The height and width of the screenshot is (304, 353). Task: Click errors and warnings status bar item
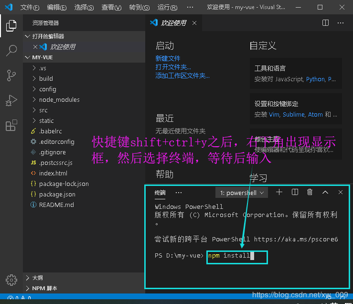(20, 298)
